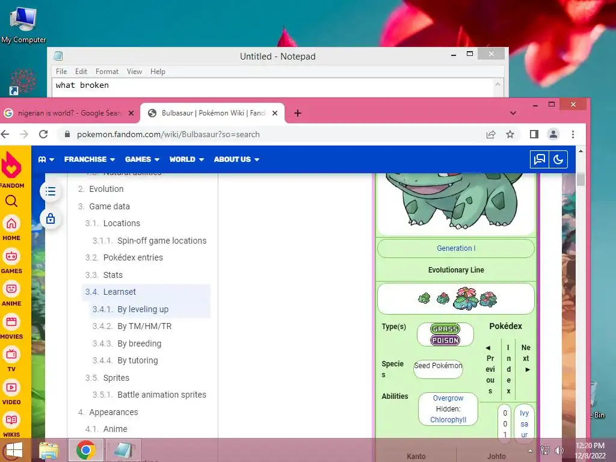
Task: Open Chrome tab search chevron
Action: 513,113
